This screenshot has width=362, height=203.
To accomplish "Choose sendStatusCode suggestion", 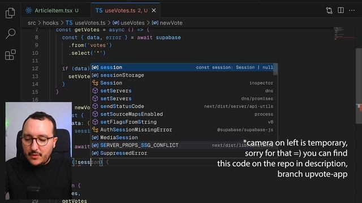I will click(x=182, y=107).
